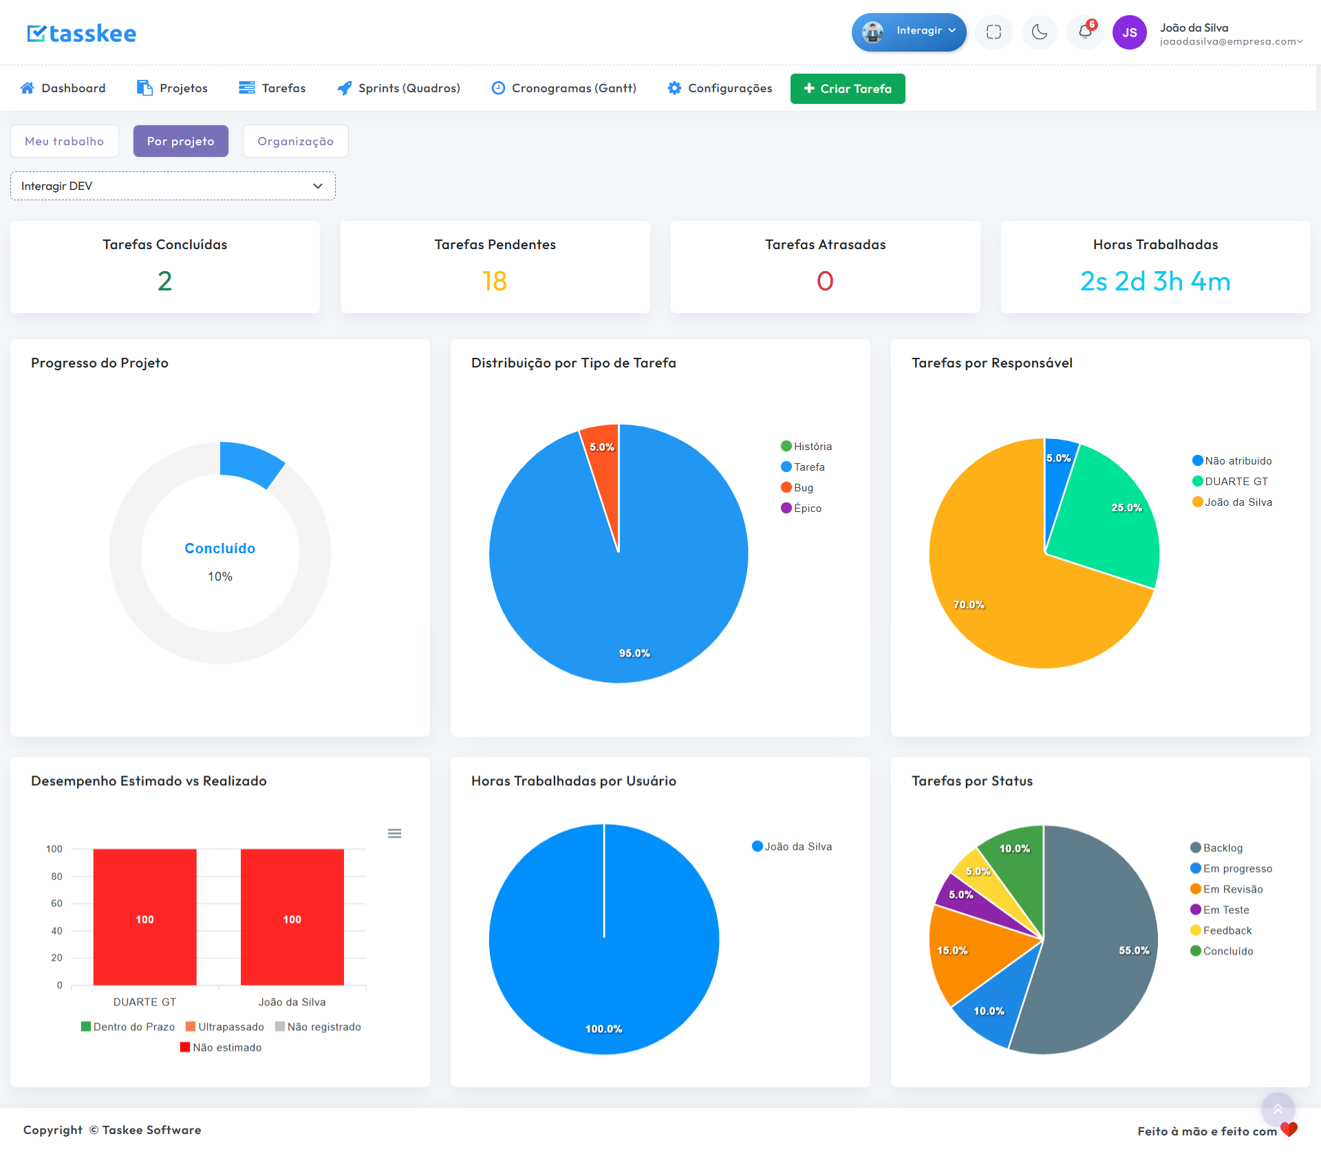Click scroll-to-top arrow button
Image resolution: width=1321 pixels, height=1154 pixels.
[1278, 1109]
